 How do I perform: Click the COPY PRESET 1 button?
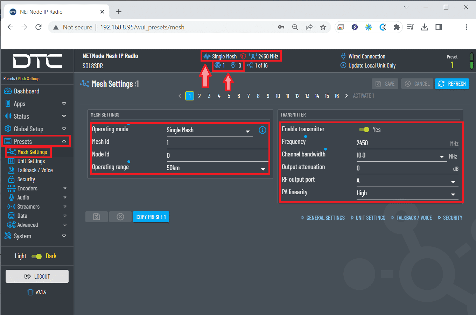click(151, 217)
